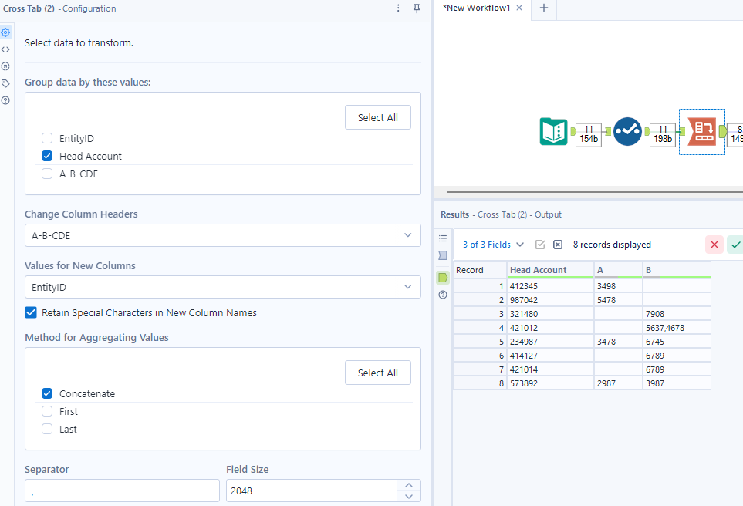Add a new workflow tab
Viewport: 743px width, 506px height.
(x=544, y=8)
